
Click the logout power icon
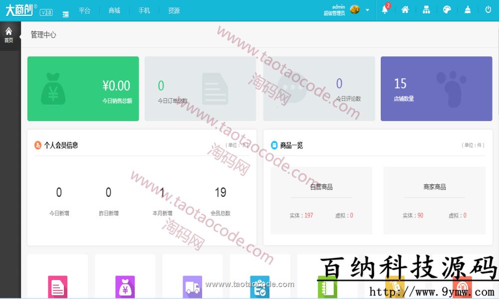[488, 9]
